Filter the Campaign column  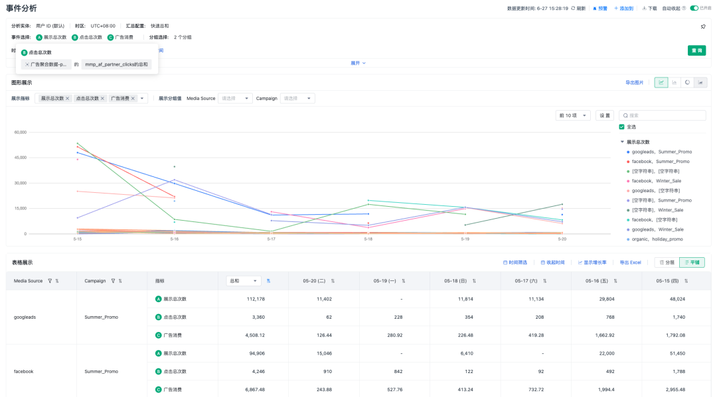[113, 281]
